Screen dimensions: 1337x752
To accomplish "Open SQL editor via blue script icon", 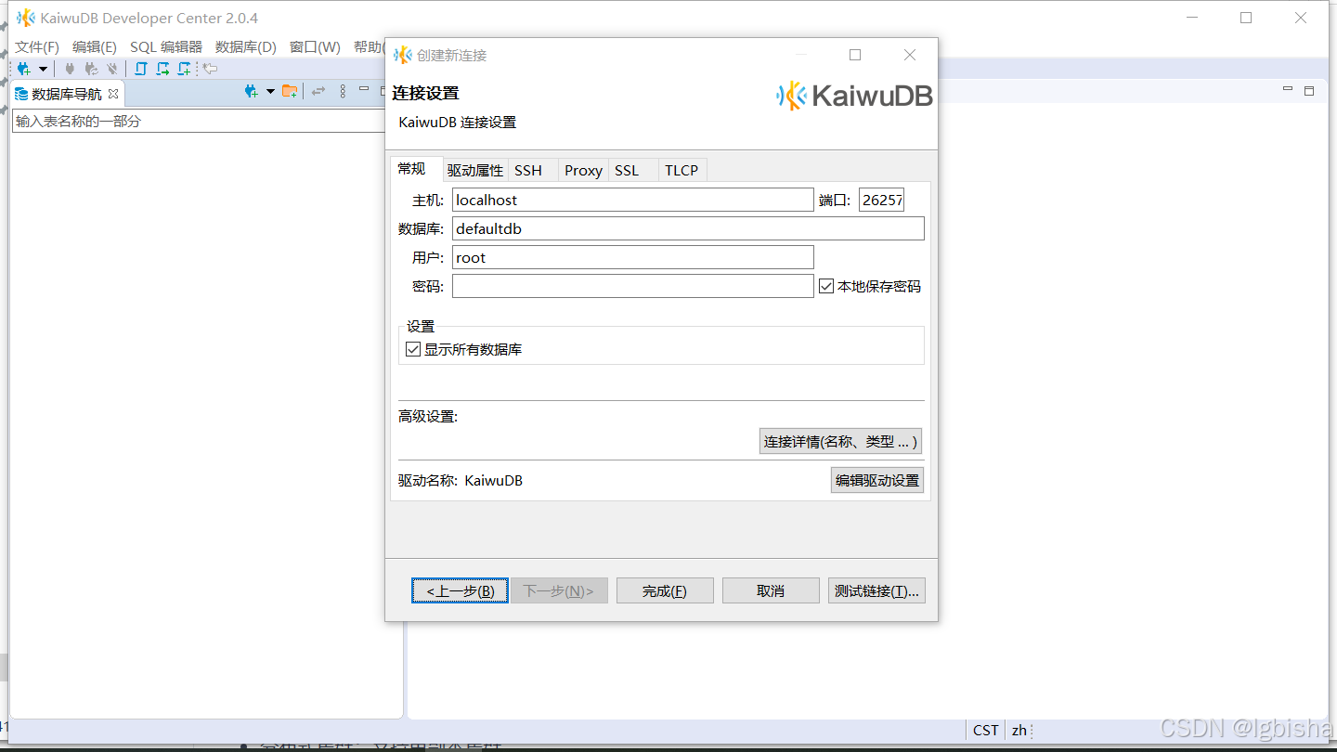I will coord(141,69).
